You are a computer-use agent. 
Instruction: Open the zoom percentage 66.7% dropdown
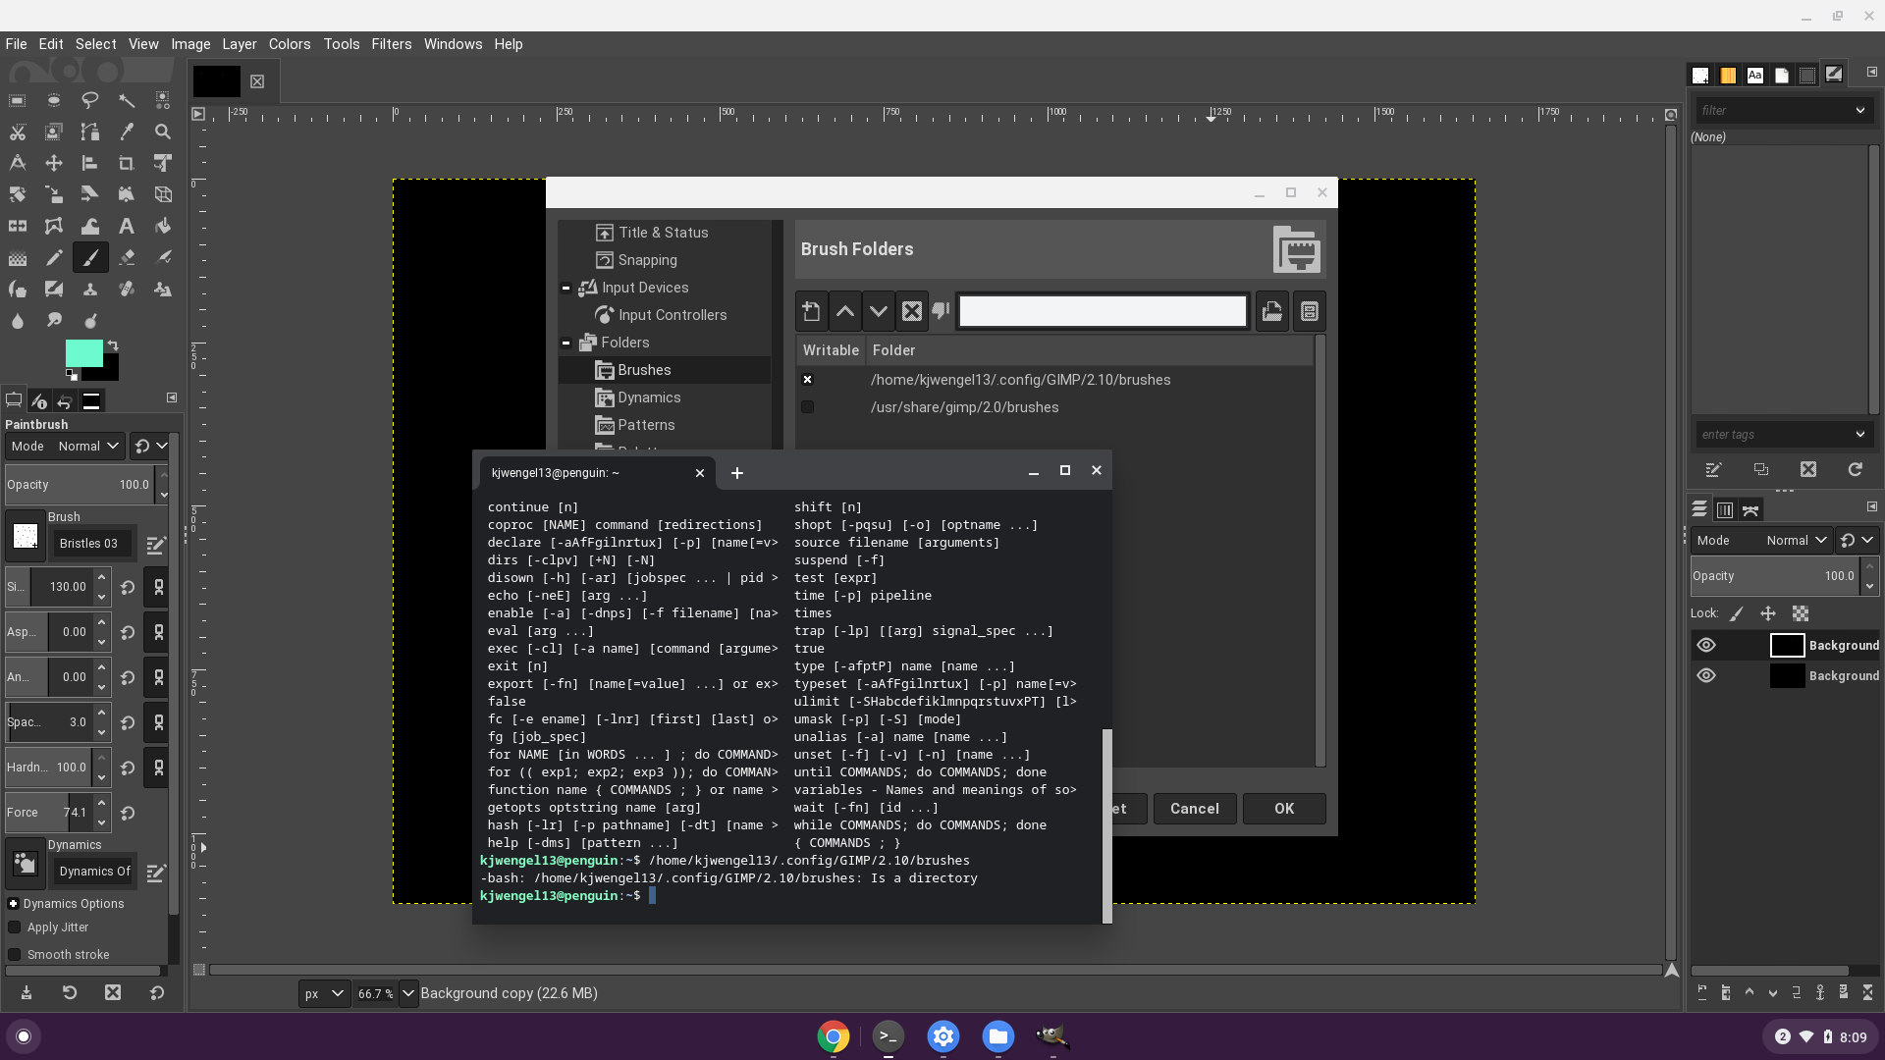point(408,993)
